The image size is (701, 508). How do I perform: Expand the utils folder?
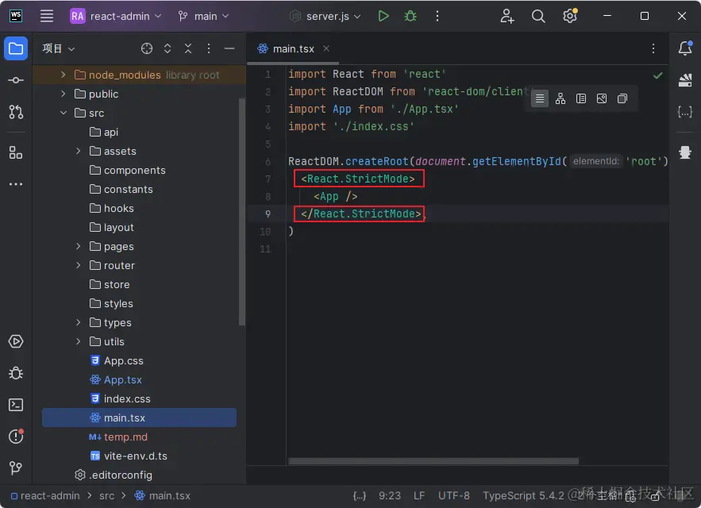(x=79, y=341)
